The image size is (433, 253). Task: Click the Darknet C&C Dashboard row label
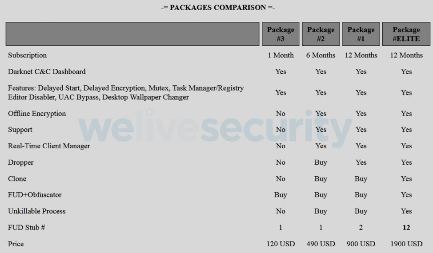47,71
